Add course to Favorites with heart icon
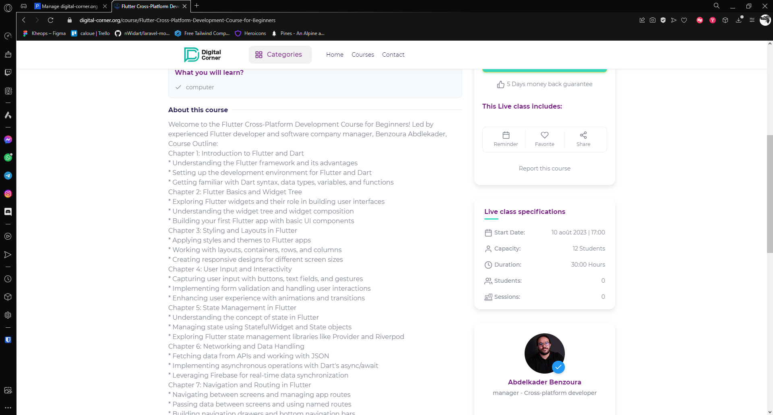773x415 pixels. coord(544,136)
